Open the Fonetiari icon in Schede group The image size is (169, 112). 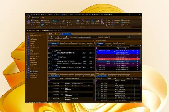(78, 22)
